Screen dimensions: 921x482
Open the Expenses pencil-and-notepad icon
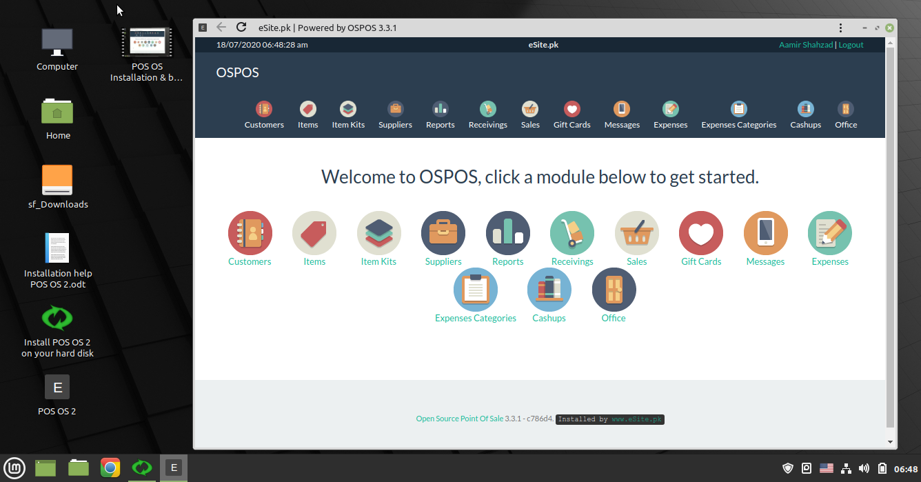(x=829, y=232)
